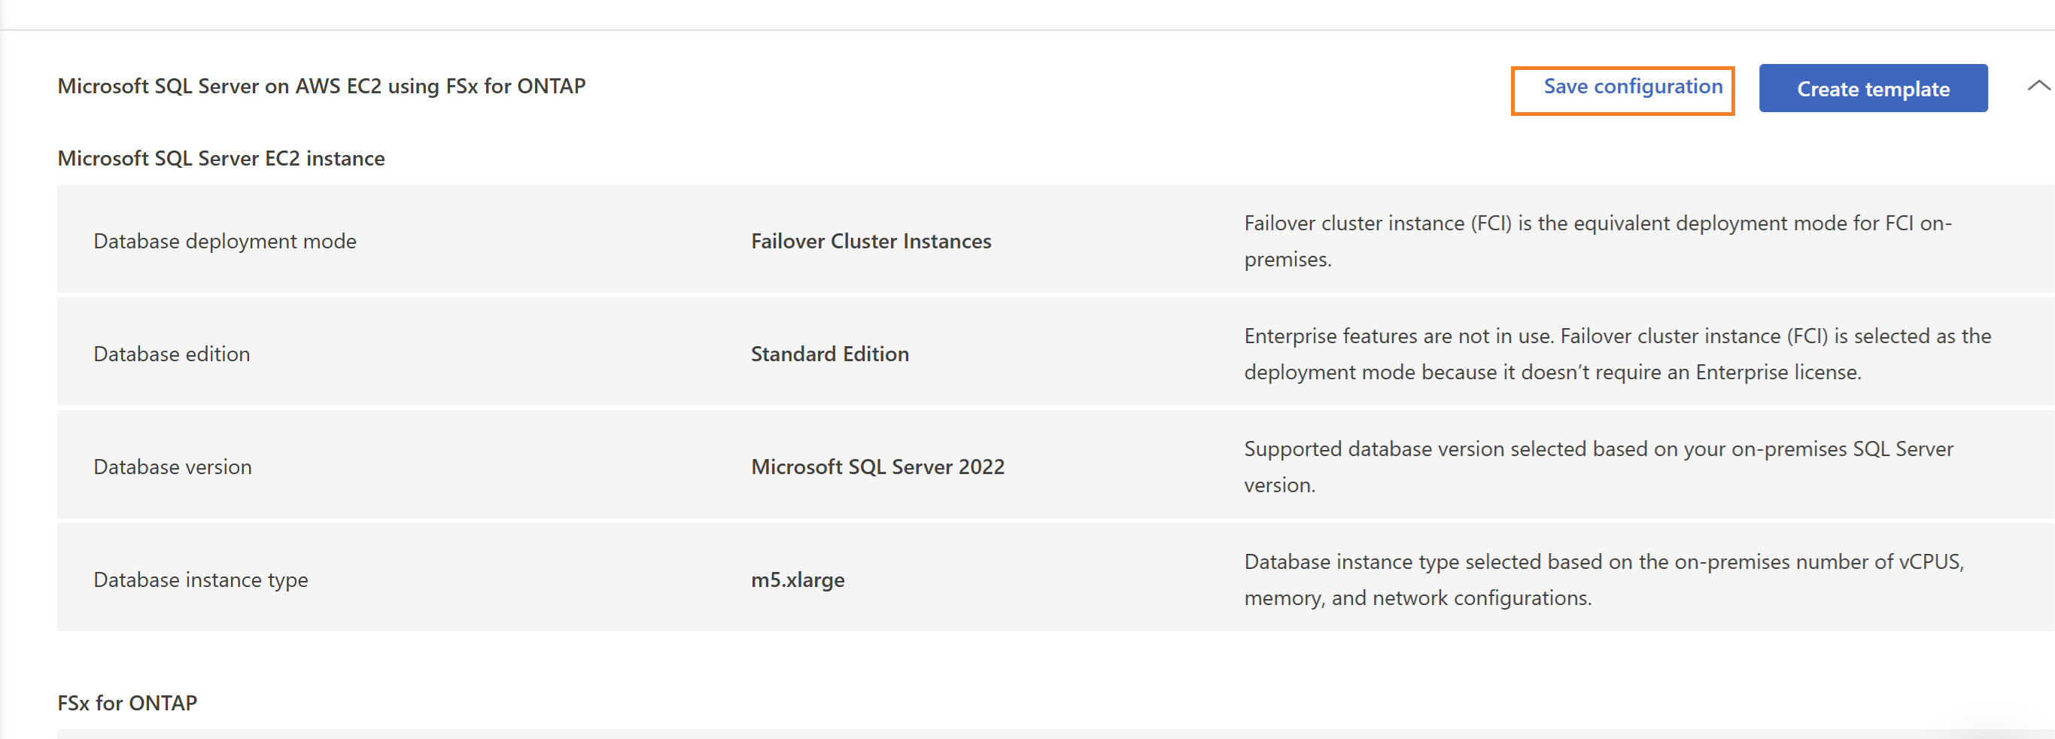This screenshot has height=739, width=2055.
Task: Click the FCI equivalent deployment mode description
Action: pos(1598,241)
